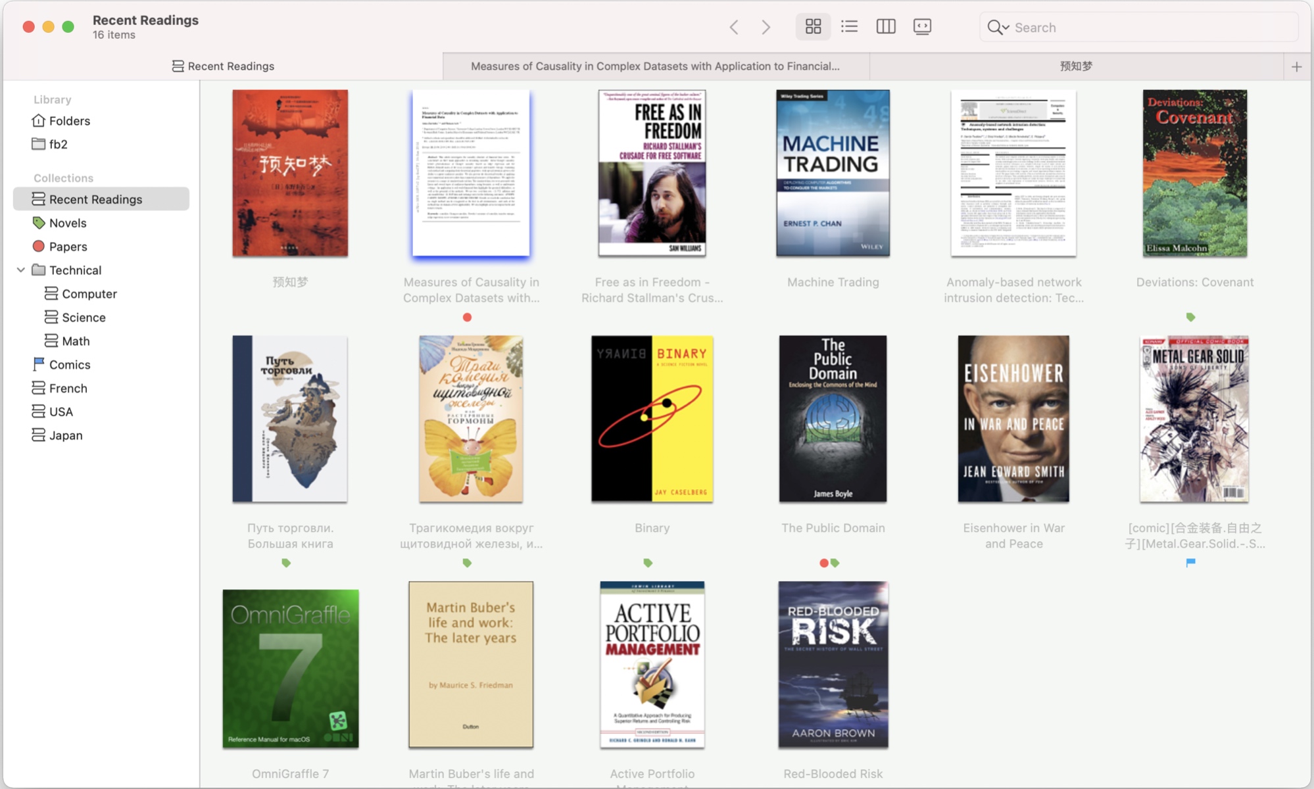Click the stack icon beside Japan
Image resolution: width=1314 pixels, height=789 pixels.
pos(39,435)
